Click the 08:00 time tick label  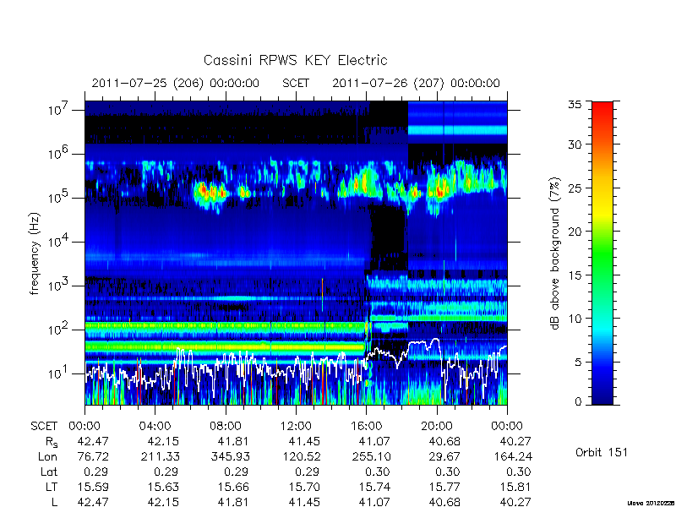pos(226,426)
